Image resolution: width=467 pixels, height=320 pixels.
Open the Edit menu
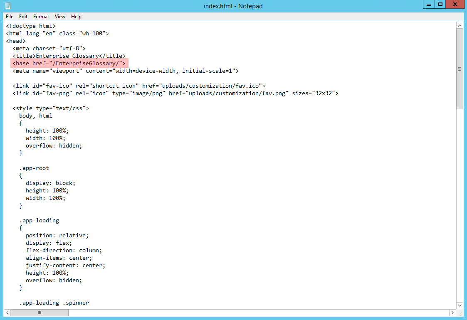[x=23, y=17]
